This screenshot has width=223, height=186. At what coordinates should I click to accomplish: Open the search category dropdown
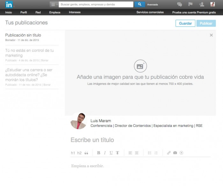(54, 4)
